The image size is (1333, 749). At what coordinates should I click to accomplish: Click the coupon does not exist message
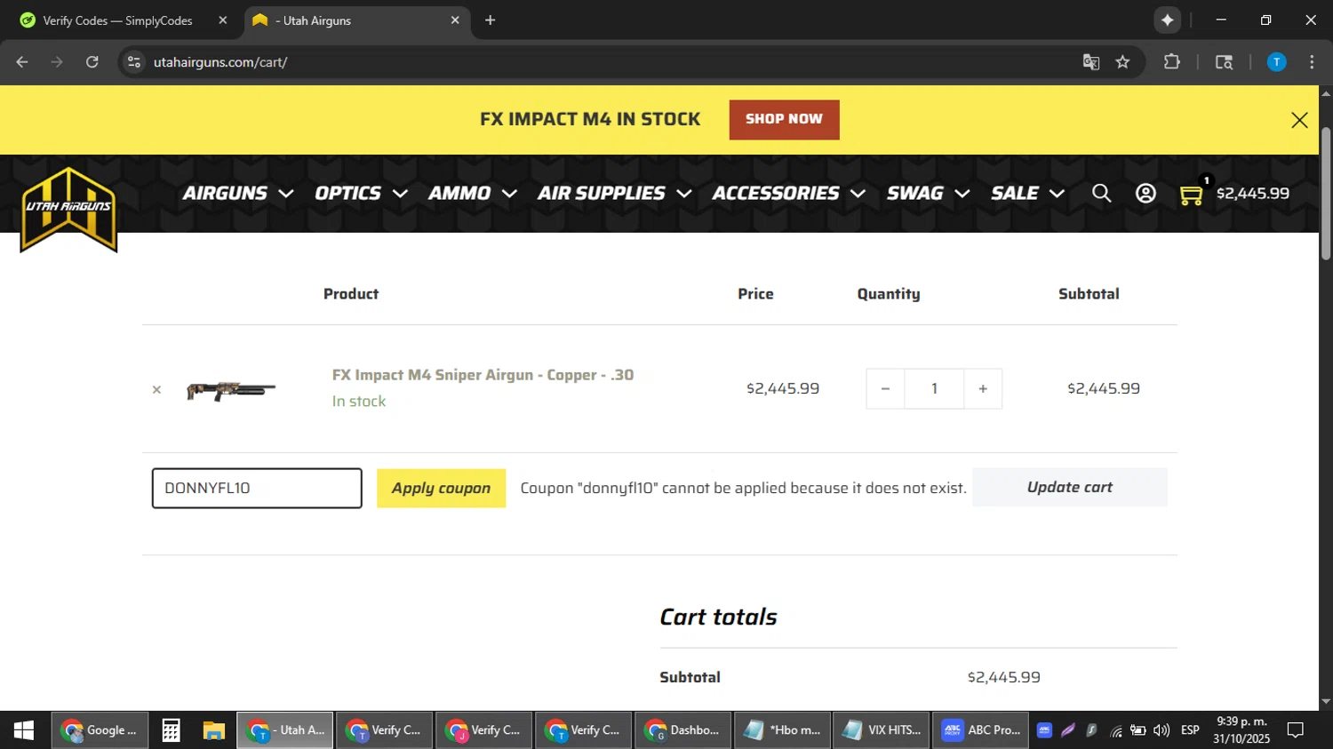pos(743,489)
